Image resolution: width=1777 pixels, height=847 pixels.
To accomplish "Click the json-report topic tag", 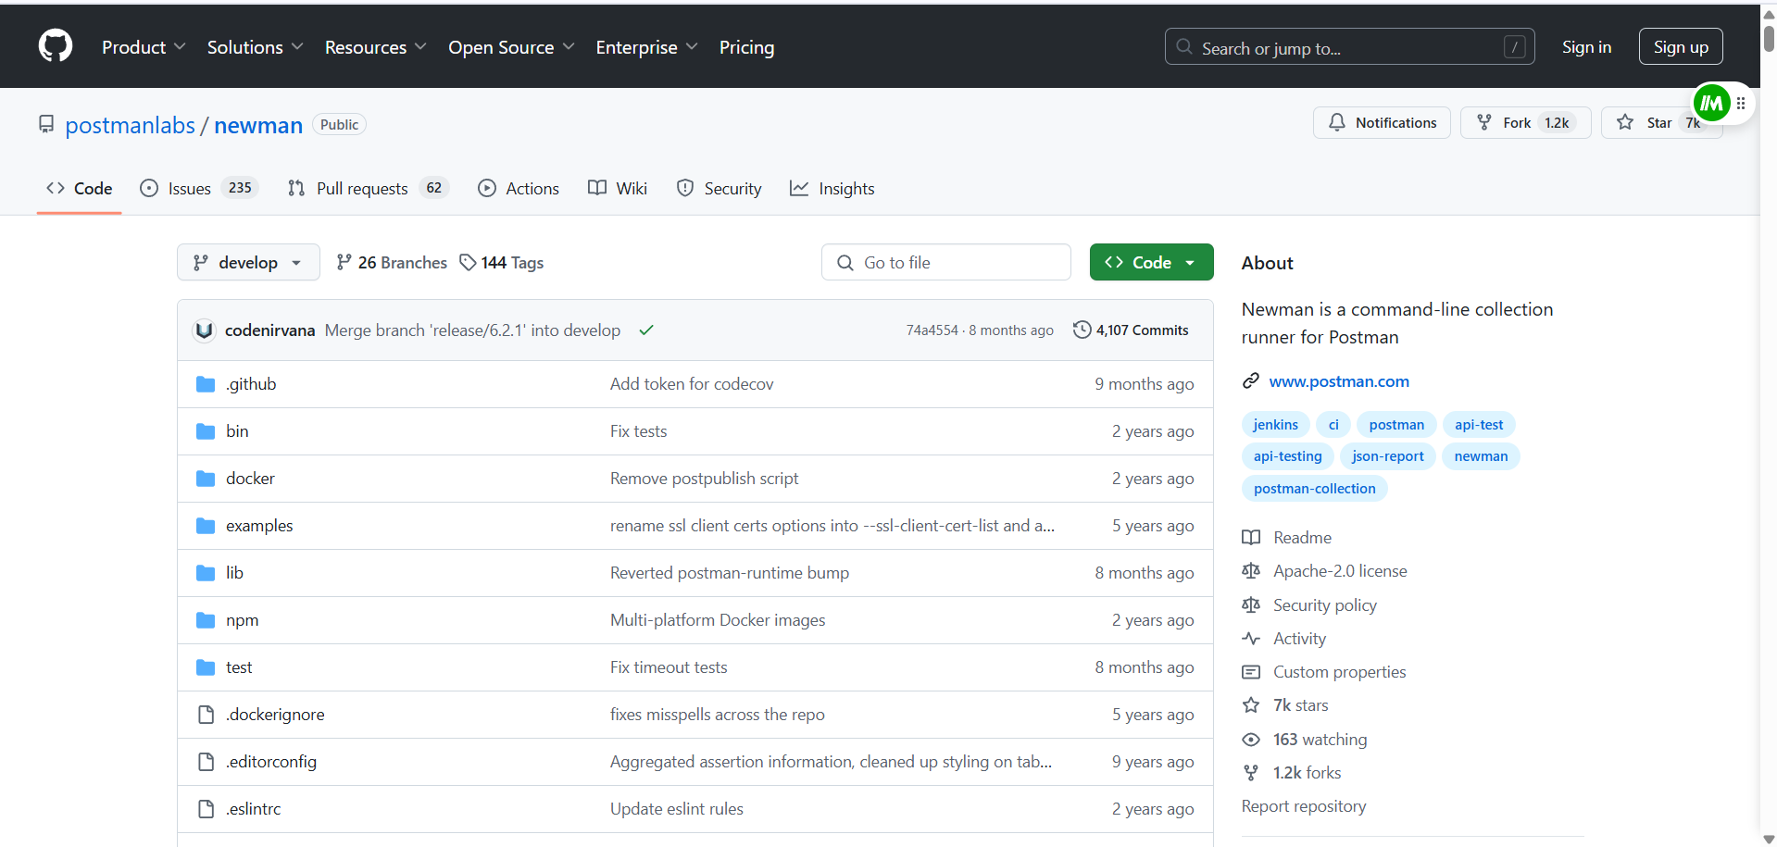I will click(x=1387, y=455).
